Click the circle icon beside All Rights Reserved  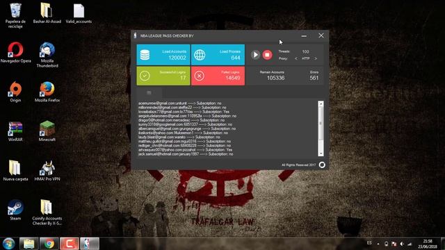[322, 165]
